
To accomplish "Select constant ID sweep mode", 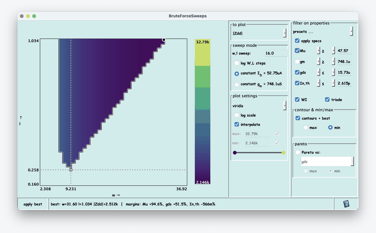I will (x=237, y=74).
